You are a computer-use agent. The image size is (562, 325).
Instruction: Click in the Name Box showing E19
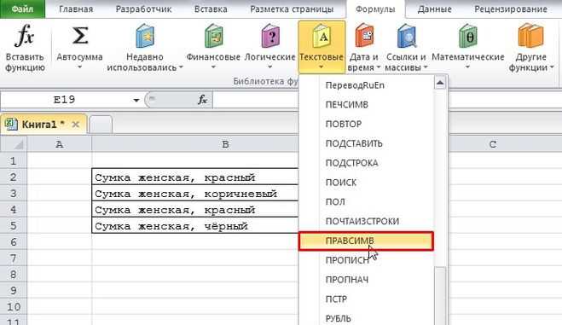click(65, 100)
